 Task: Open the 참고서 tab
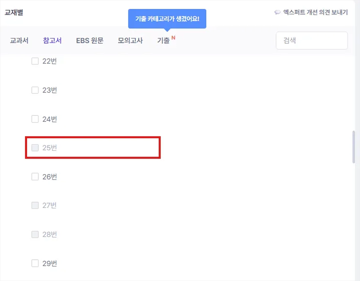(x=52, y=40)
